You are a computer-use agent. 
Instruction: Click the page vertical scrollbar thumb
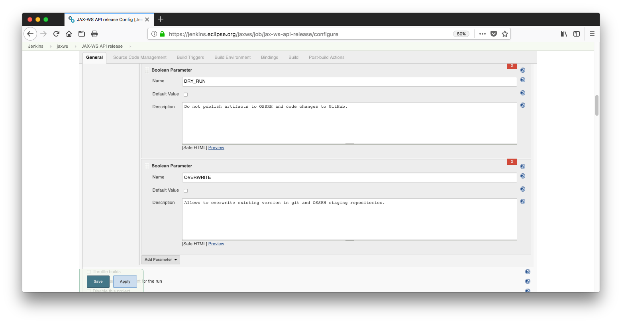597,105
